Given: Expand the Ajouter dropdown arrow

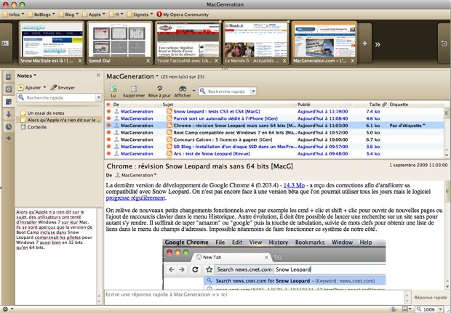Looking at the screenshot, I should (44, 87).
